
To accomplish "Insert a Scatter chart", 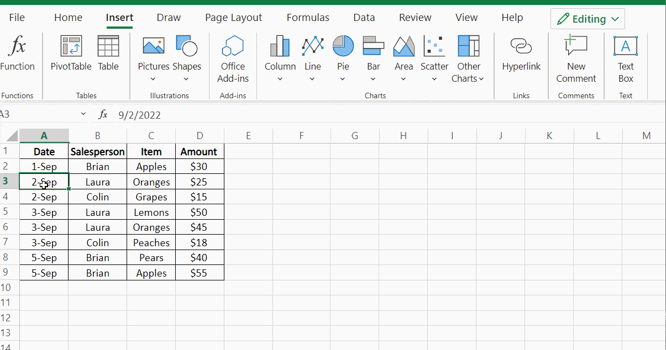I will click(434, 55).
